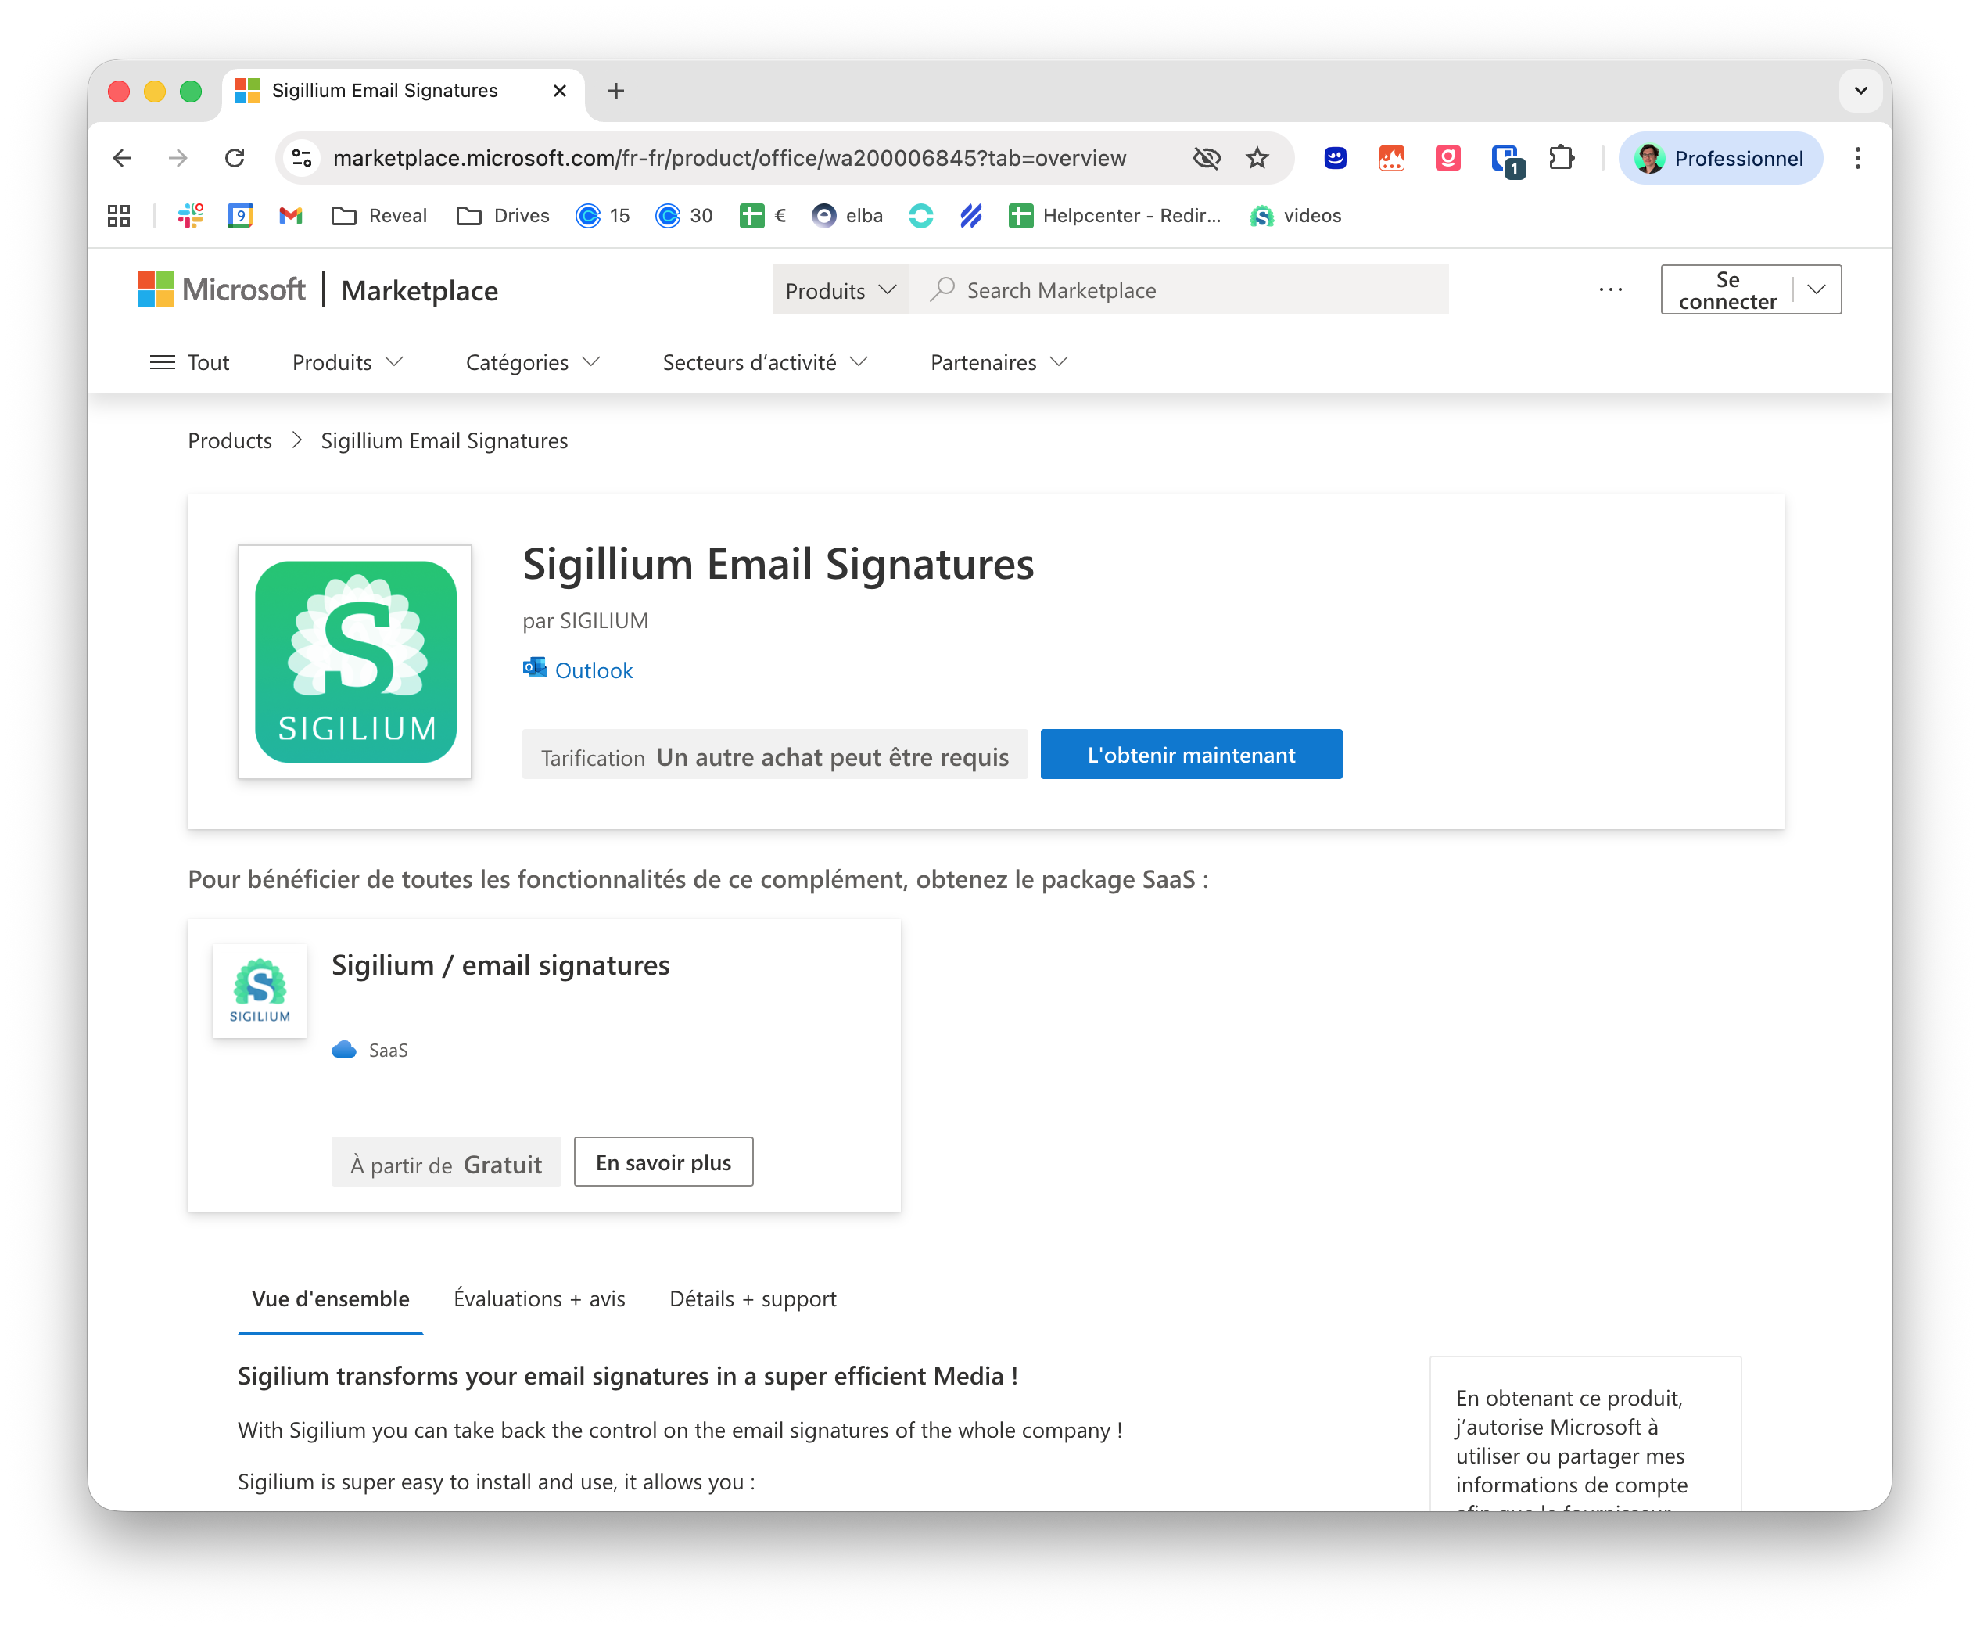
Task: Open the Se connecter dropdown arrow
Action: click(1816, 289)
